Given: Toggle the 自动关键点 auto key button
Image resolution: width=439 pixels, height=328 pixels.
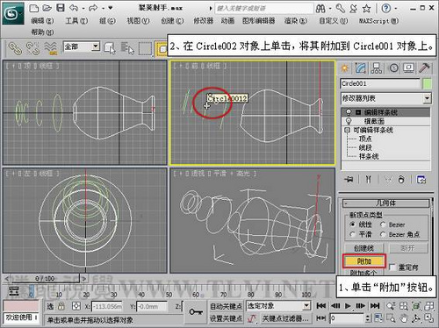Looking at the screenshot, I should pyautogui.click(x=226, y=306).
